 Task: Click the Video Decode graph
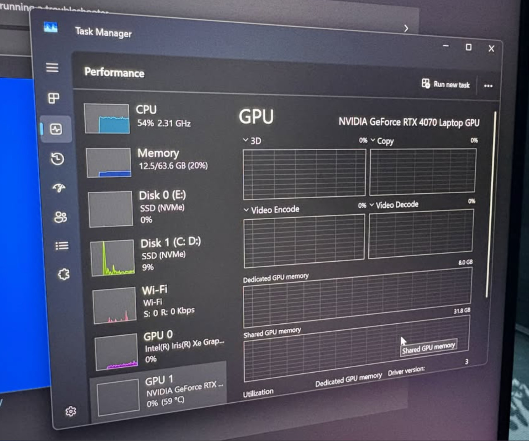[x=421, y=234]
